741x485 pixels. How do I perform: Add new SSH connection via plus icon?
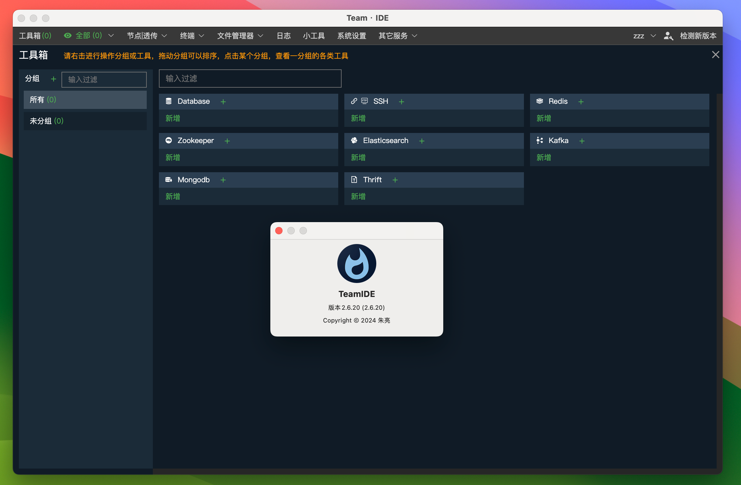click(x=401, y=102)
